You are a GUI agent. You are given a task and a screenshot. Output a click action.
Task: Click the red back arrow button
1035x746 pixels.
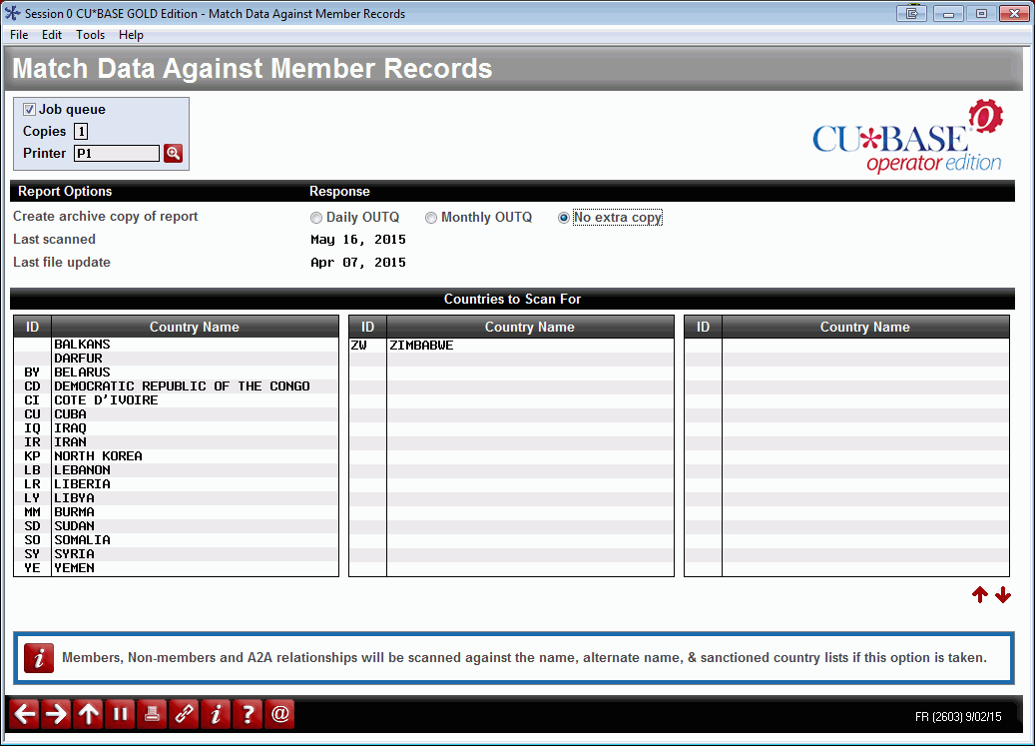point(24,714)
